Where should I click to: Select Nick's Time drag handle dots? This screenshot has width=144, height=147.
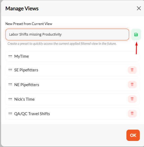coord(10,99)
